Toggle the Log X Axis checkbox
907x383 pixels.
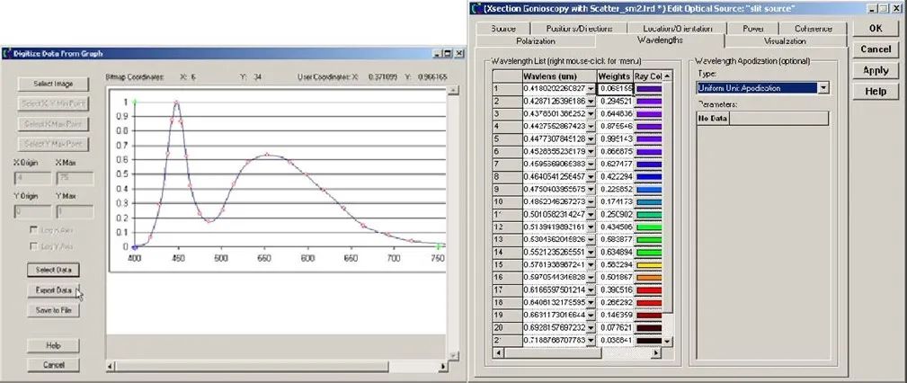pyautogui.click(x=34, y=230)
